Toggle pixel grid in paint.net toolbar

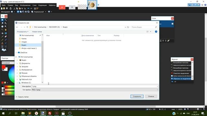[x=35, y=9]
